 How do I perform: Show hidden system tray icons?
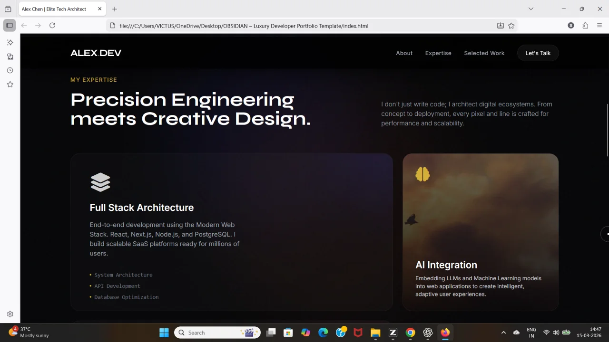pyautogui.click(x=503, y=332)
